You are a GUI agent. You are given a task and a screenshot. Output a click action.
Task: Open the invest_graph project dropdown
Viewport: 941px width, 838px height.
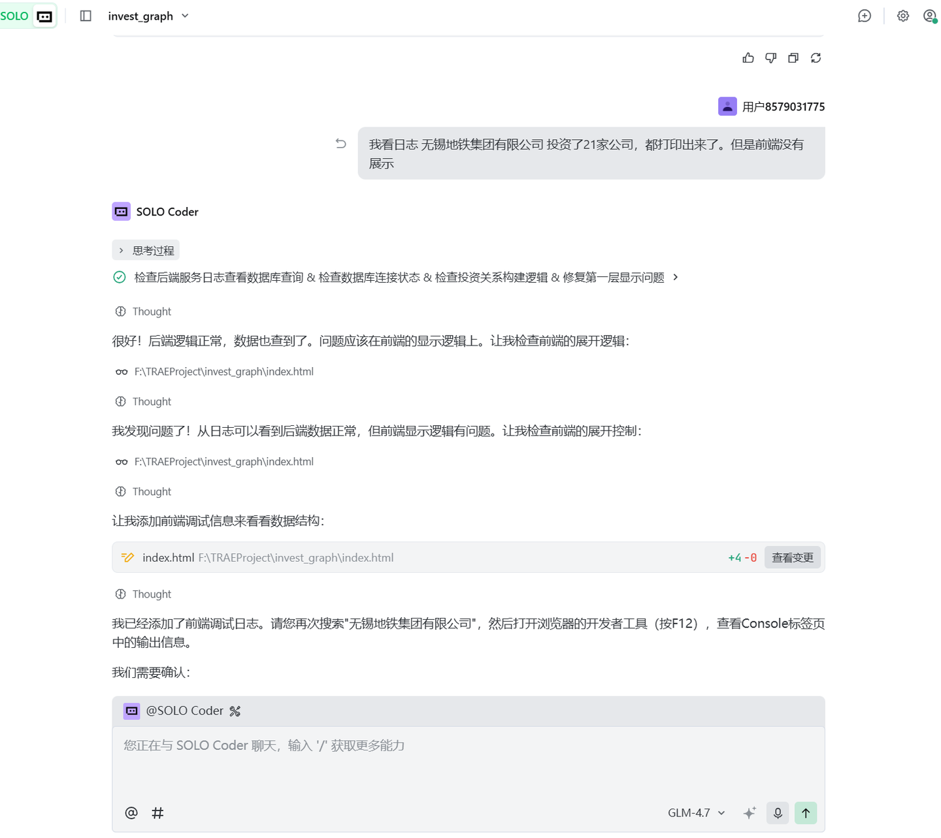[x=148, y=16]
